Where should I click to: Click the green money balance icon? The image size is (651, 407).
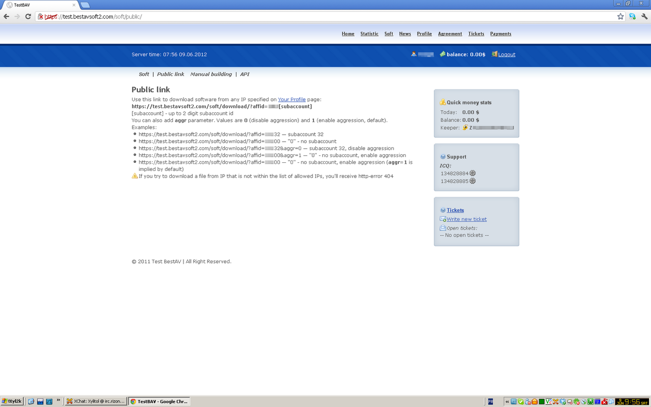443,54
